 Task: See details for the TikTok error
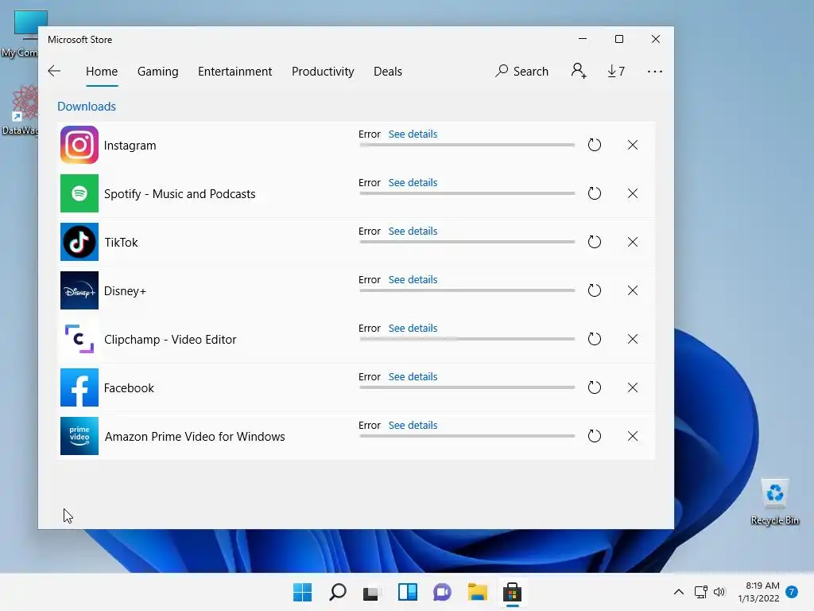click(413, 232)
